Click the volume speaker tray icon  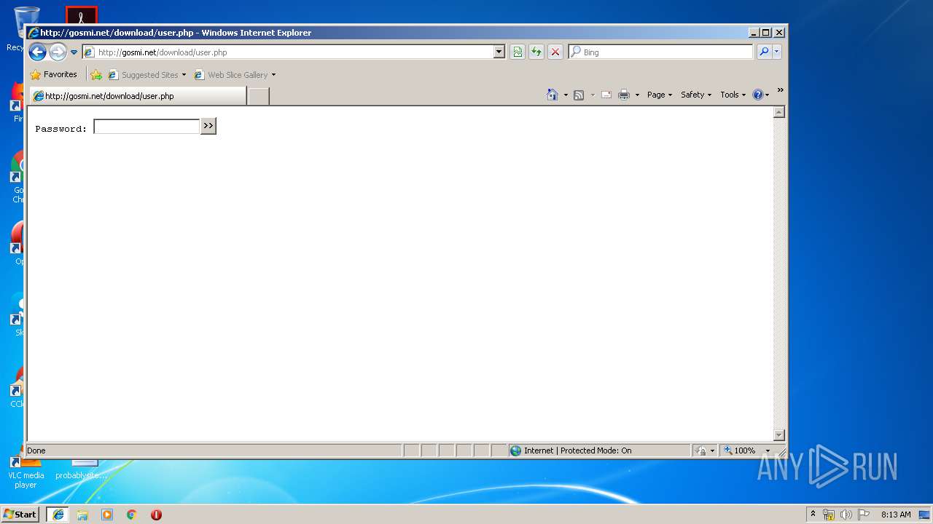coord(846,515)
